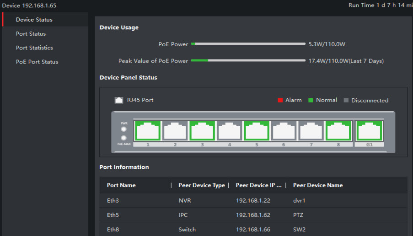Select the Eth3 row in Port Information
Screen dimensions: 413x236
pyautogui.click(x=253, y=200)
